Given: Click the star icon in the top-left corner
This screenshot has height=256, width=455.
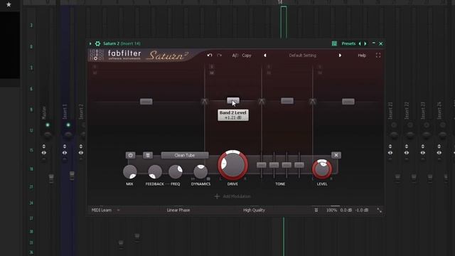Looking at the screenshot, I should [9, 5].
